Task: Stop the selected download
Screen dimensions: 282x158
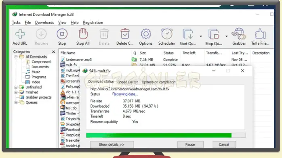Action: [62, 34]
